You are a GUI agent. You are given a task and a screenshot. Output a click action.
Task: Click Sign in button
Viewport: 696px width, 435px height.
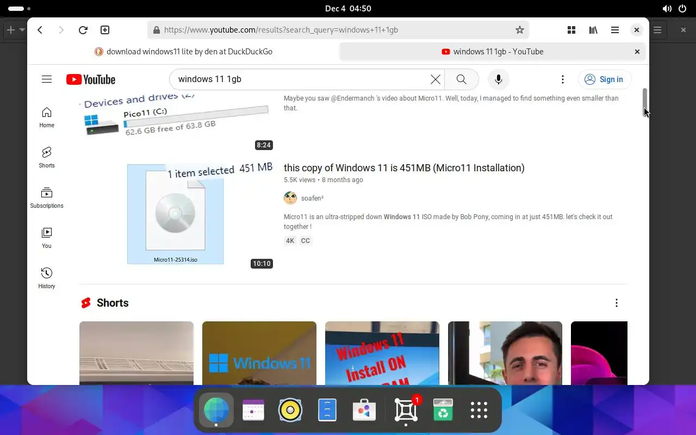pyautogui.click(x=605, y=79)
